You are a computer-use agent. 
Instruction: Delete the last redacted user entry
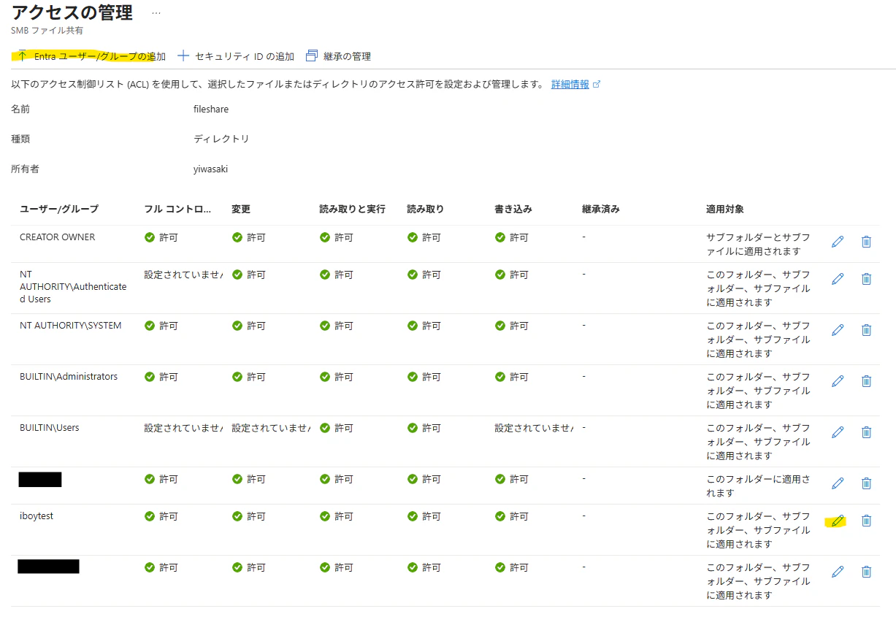[x=866, y=572]
